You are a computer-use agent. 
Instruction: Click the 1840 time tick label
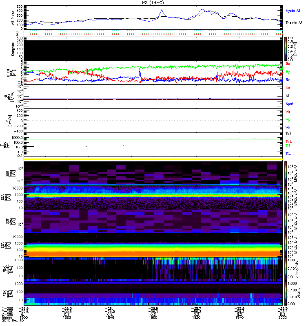pyautogui.click(x=110, y=317)
